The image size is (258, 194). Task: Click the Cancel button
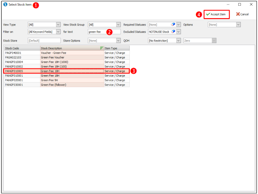[242, 15]
